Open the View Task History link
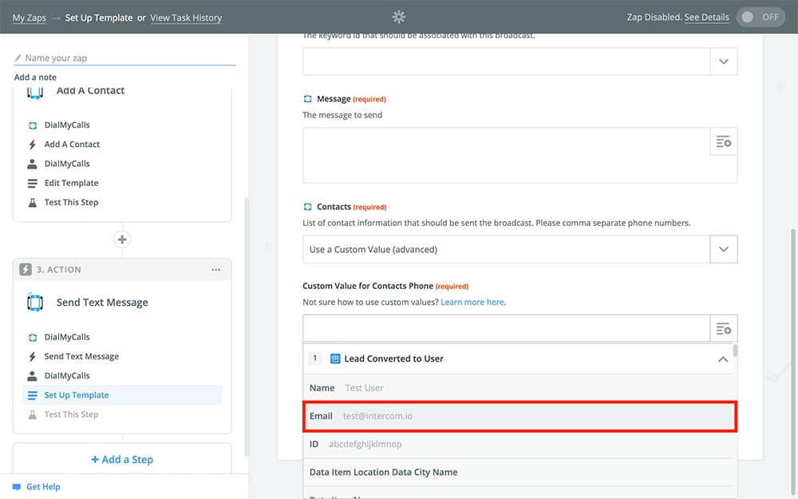 186,18
